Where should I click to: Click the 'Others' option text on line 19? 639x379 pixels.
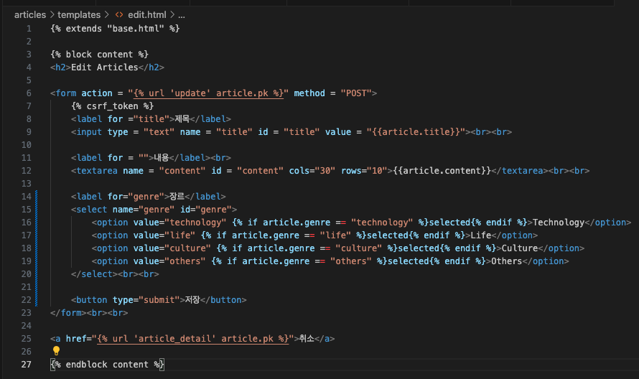tap(507, 261)
